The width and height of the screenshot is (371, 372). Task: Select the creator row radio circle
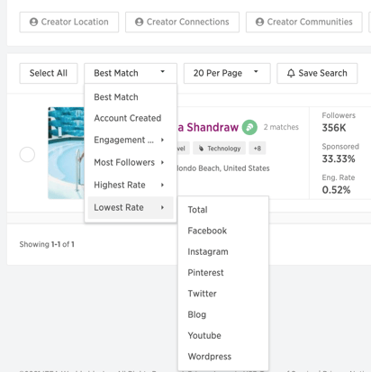27,155
